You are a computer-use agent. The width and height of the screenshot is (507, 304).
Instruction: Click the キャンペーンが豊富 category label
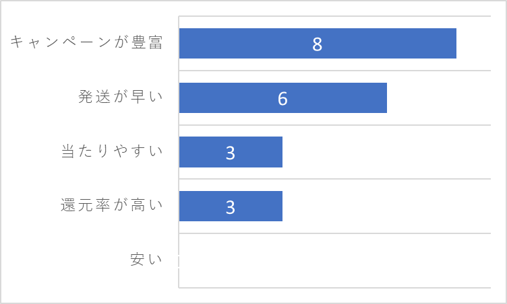86,42
